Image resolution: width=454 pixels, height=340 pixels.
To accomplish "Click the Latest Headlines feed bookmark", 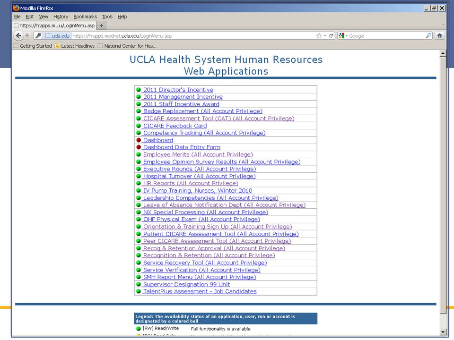I will coord(75,46).
